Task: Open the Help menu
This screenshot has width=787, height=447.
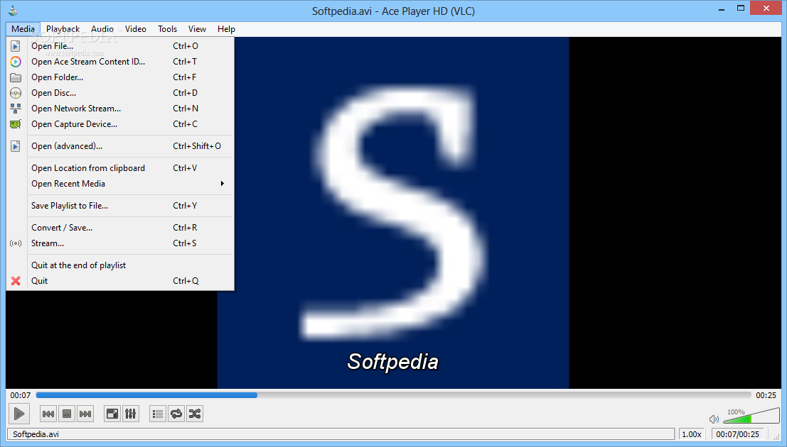Action: (x=226, y=29)
